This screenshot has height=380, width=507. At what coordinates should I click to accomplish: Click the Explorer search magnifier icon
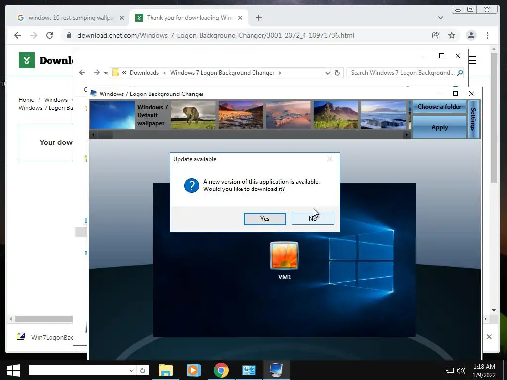pyautogui.click(x=460, y=73)
